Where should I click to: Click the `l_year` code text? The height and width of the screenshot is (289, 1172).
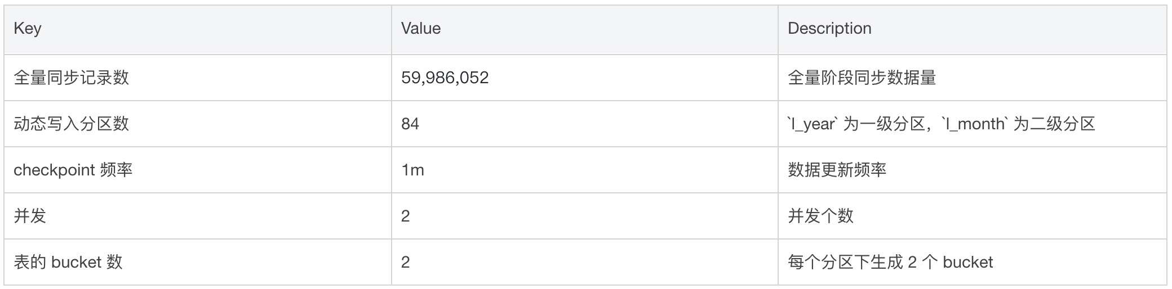coord(811,124)
